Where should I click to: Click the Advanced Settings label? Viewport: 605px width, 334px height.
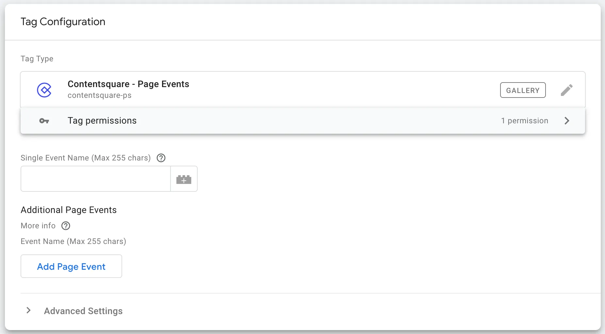83,311
